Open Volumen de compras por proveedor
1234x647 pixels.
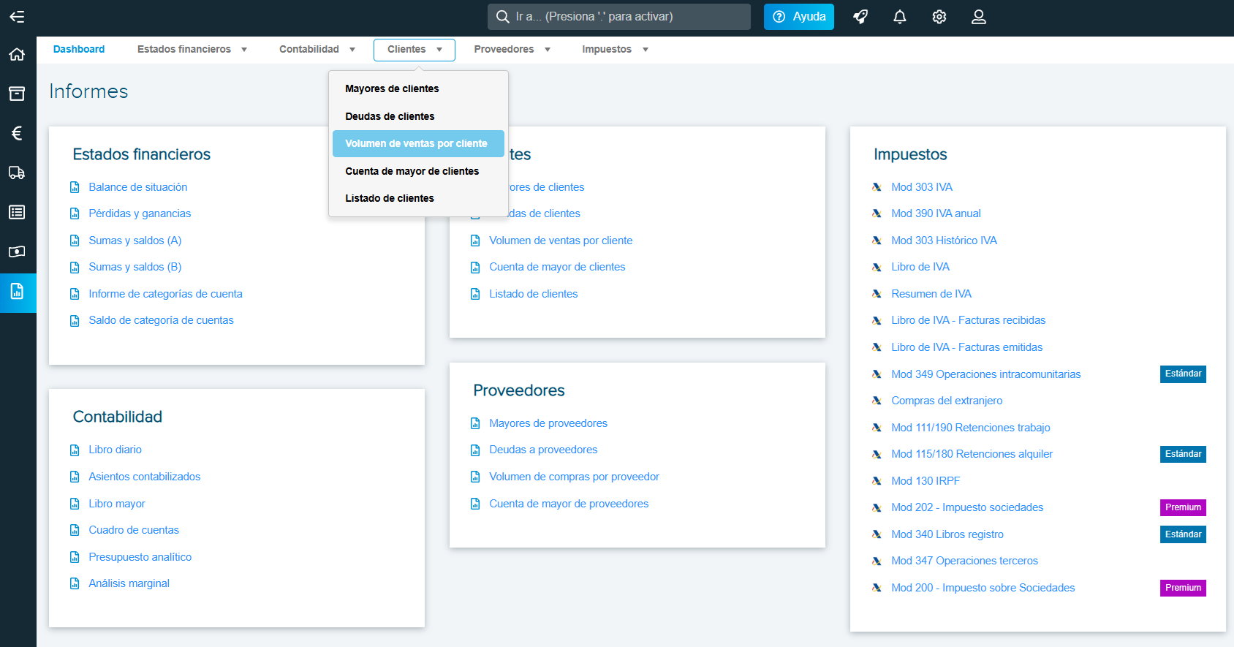574,477
